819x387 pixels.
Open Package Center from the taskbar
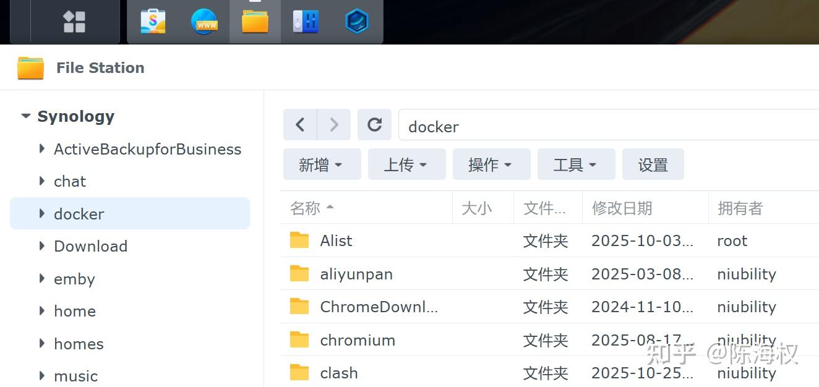[153, 21]
